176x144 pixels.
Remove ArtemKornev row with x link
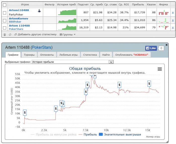(173, 20)
